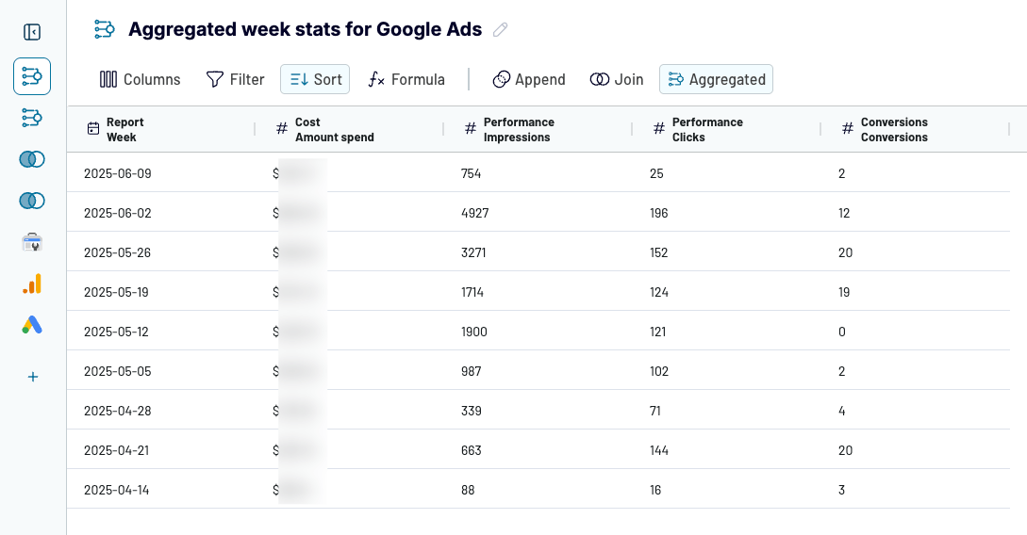Select the Google Ads source icon
The image size is (1027, 535).
pyautogui.click(x=32, y=325)
